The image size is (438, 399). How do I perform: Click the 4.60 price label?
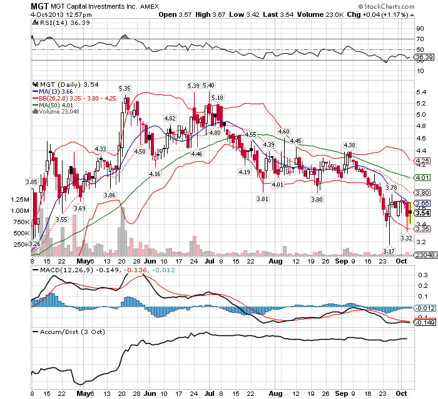(x=283, y=131)
